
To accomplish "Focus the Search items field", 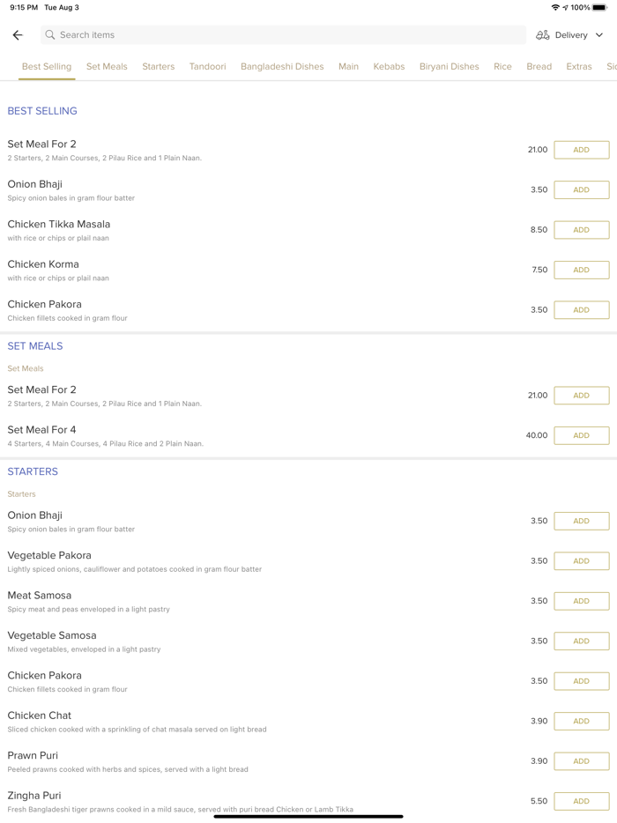I will 282,35.
